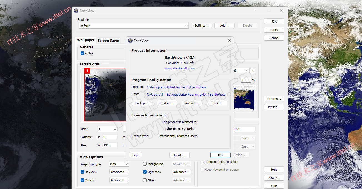The height and width of the screenshot is (189, 362).
Task: Open Advanced... settings for Day view
Action: 119,172
